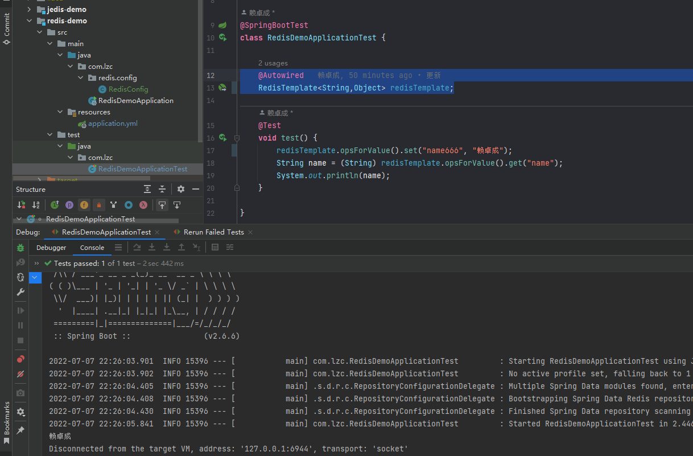Expand the target folder

pyautogui.click(x=39, y=180)
